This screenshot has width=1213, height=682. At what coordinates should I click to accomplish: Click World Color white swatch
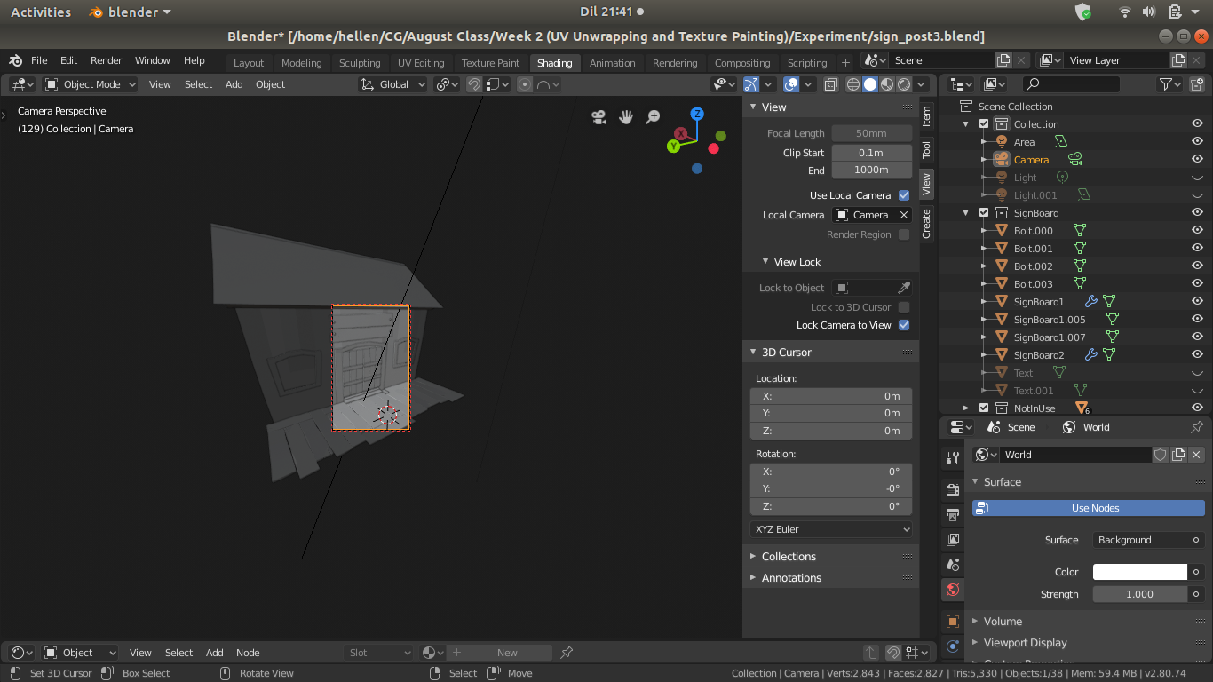coord(1140,572)
